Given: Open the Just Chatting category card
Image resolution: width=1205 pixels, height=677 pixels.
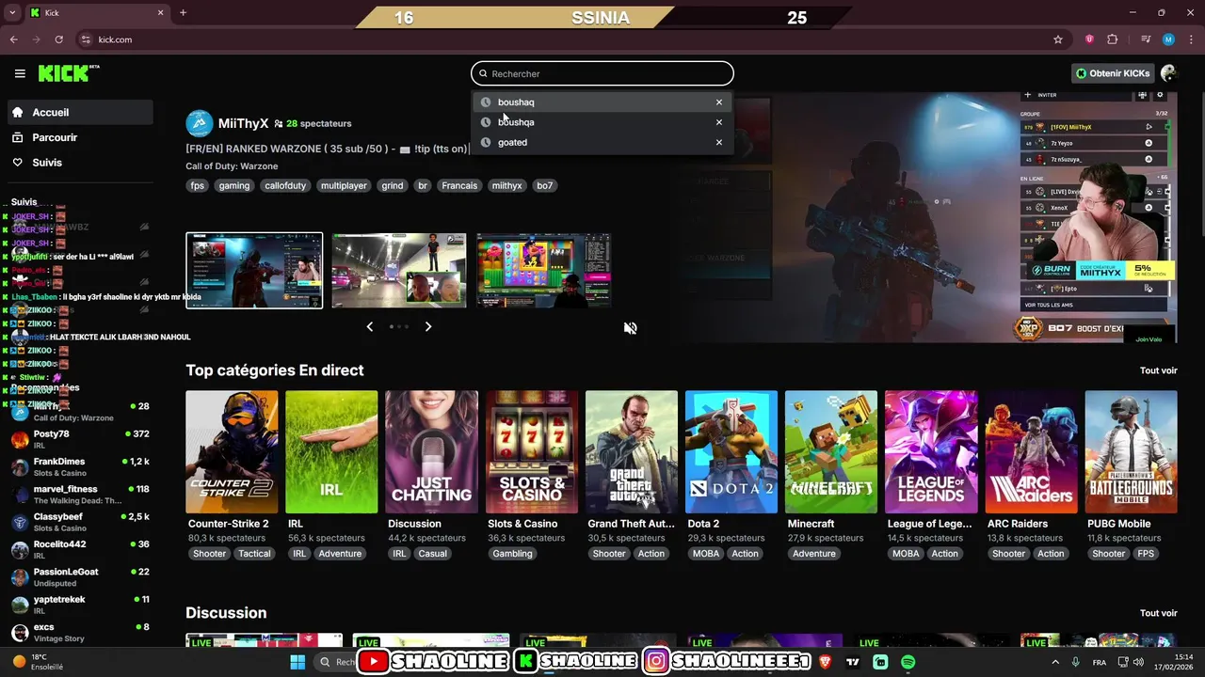Looking at the screenshot, I should coord(432,452).
